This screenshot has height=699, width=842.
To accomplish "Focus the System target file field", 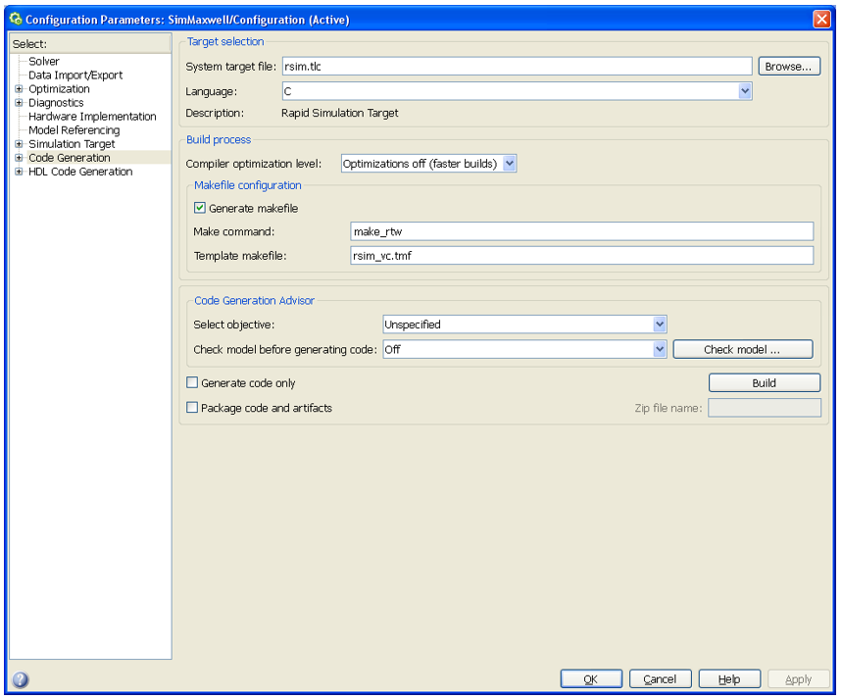I will (517, 66).
